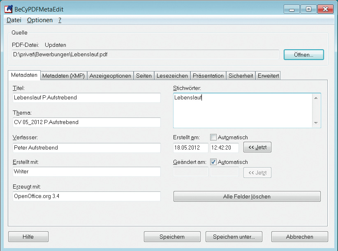The width and height of the screenshot is (338, 251).
Task: Click Stichwörter scrollbar down arrow
Action: coord(316,123)
